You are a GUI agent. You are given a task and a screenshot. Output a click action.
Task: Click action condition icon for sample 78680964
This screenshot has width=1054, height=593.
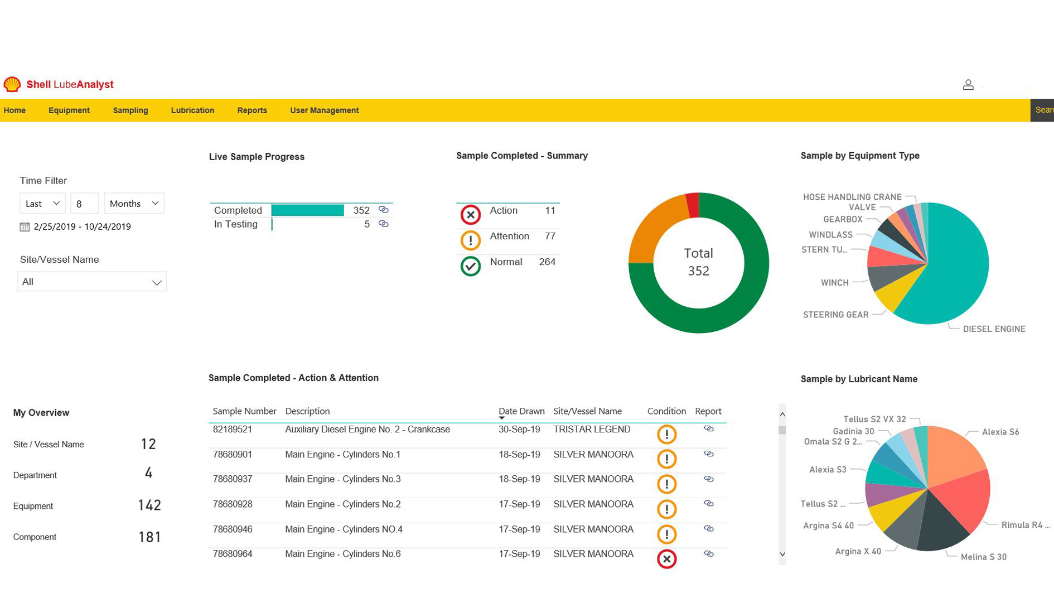tap(666, 559)
